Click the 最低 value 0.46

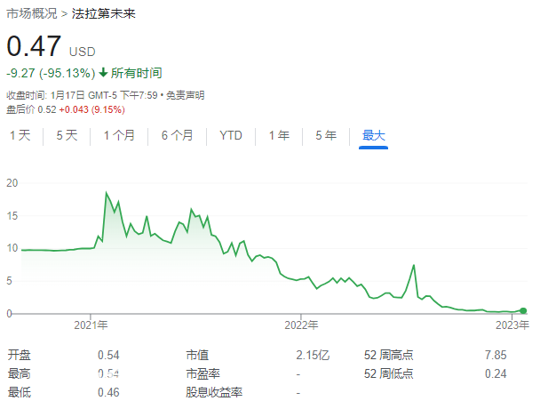point(108,392)
